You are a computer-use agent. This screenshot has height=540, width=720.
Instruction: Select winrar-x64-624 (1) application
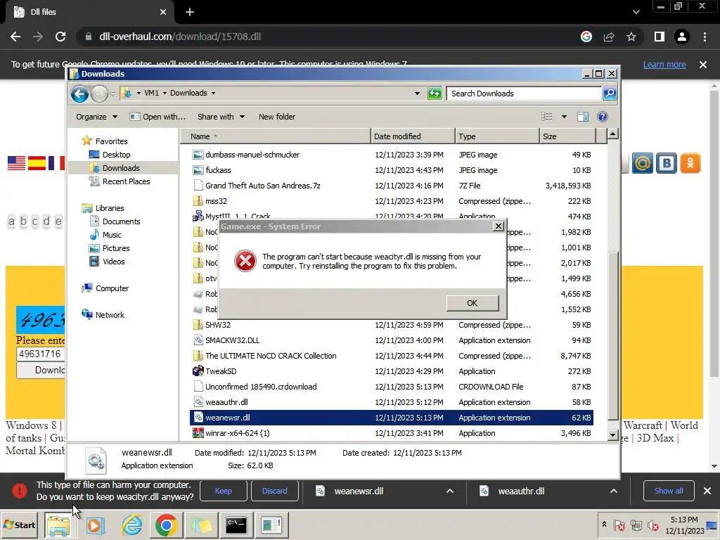[x=391, y=433]
